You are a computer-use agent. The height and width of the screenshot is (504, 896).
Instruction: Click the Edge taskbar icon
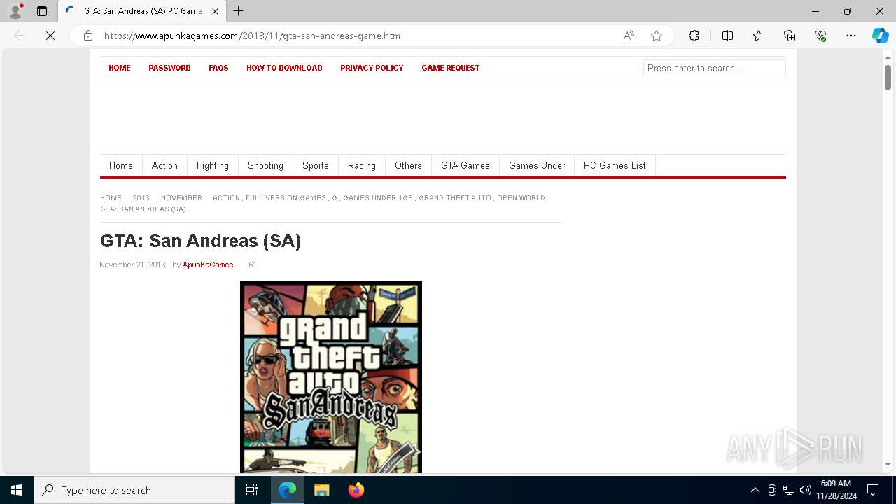(x=288, y=490)
